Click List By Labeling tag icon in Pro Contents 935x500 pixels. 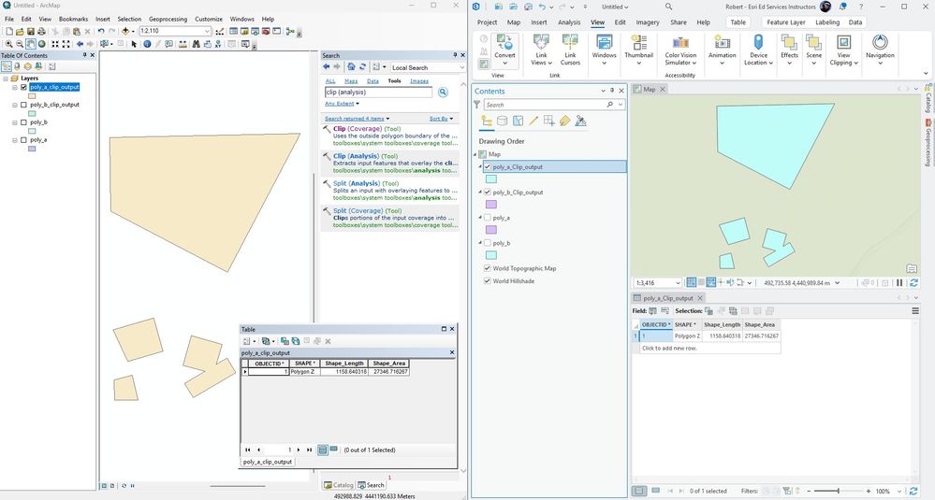564,121
